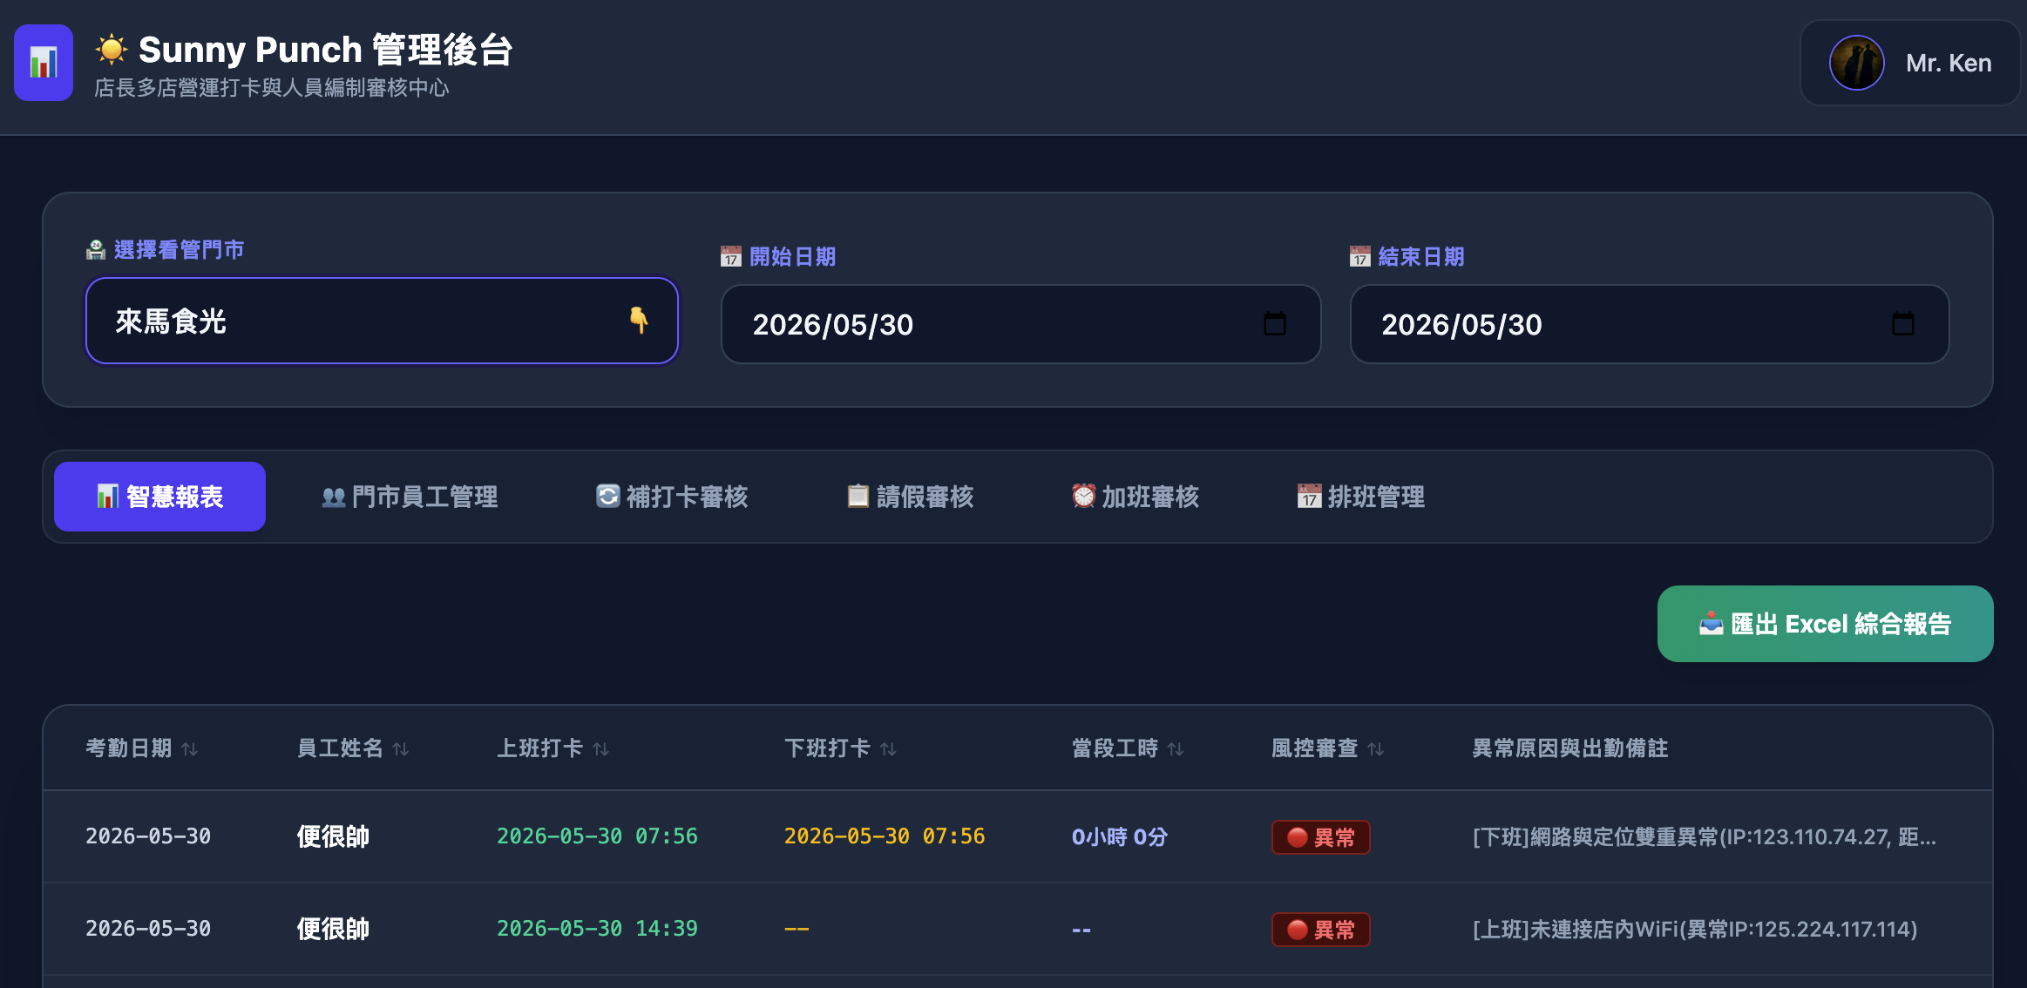
Task: Sort table by 下班打卡 column
Action: click(x=841, y=748)
